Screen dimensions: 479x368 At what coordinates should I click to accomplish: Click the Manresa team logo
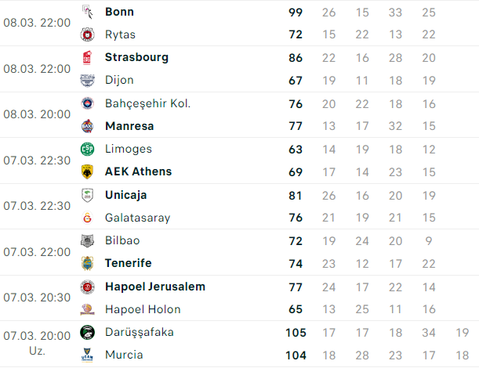pos(87,126)
